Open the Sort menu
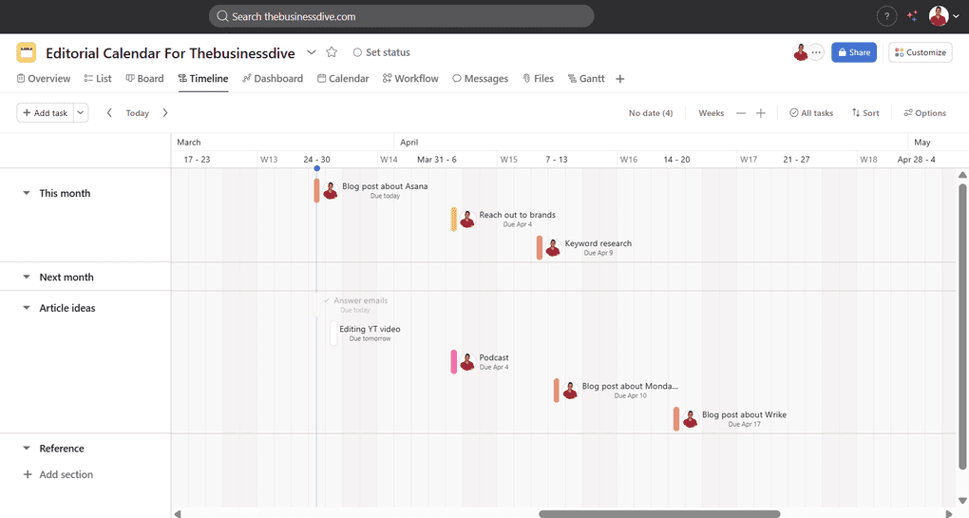The height and width of the screenshot is (518, 969). (865, 113)
